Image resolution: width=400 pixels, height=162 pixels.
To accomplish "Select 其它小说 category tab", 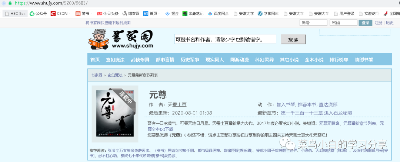I will coord(289,60).
